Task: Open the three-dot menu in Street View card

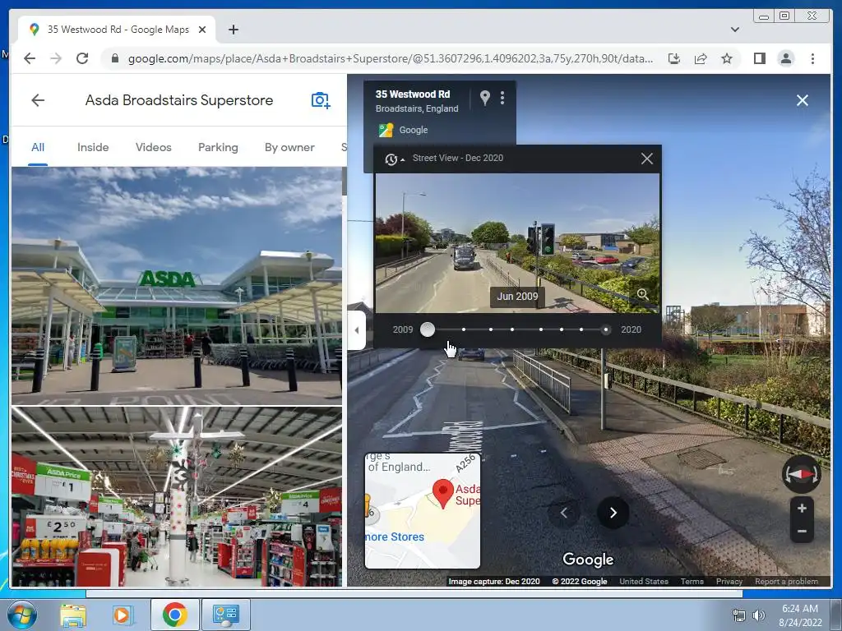Action: 502,98
